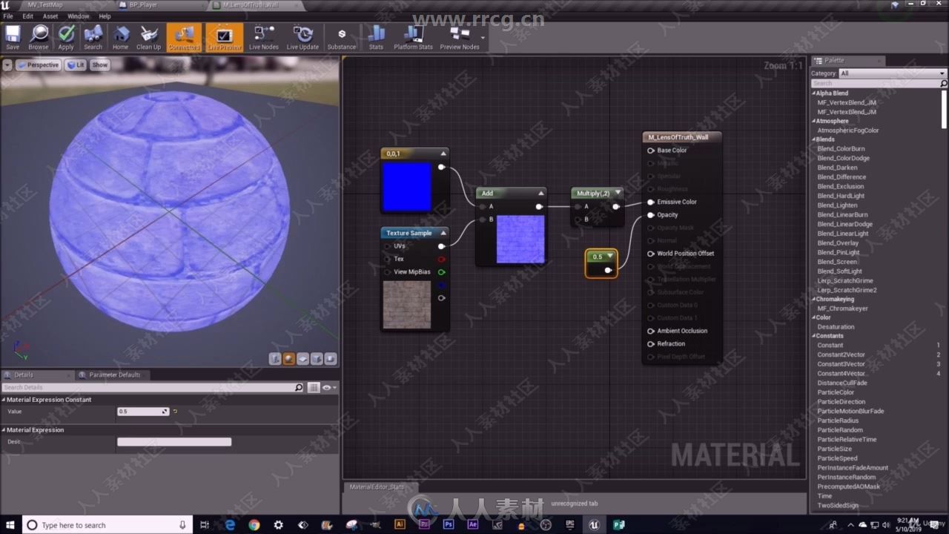Open Browse in the toolbar
Viewport: 949px width, 534px height.
click(x=39, y=37)
